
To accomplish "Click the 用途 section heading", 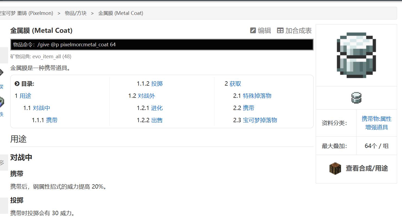I will pos(18,139).
